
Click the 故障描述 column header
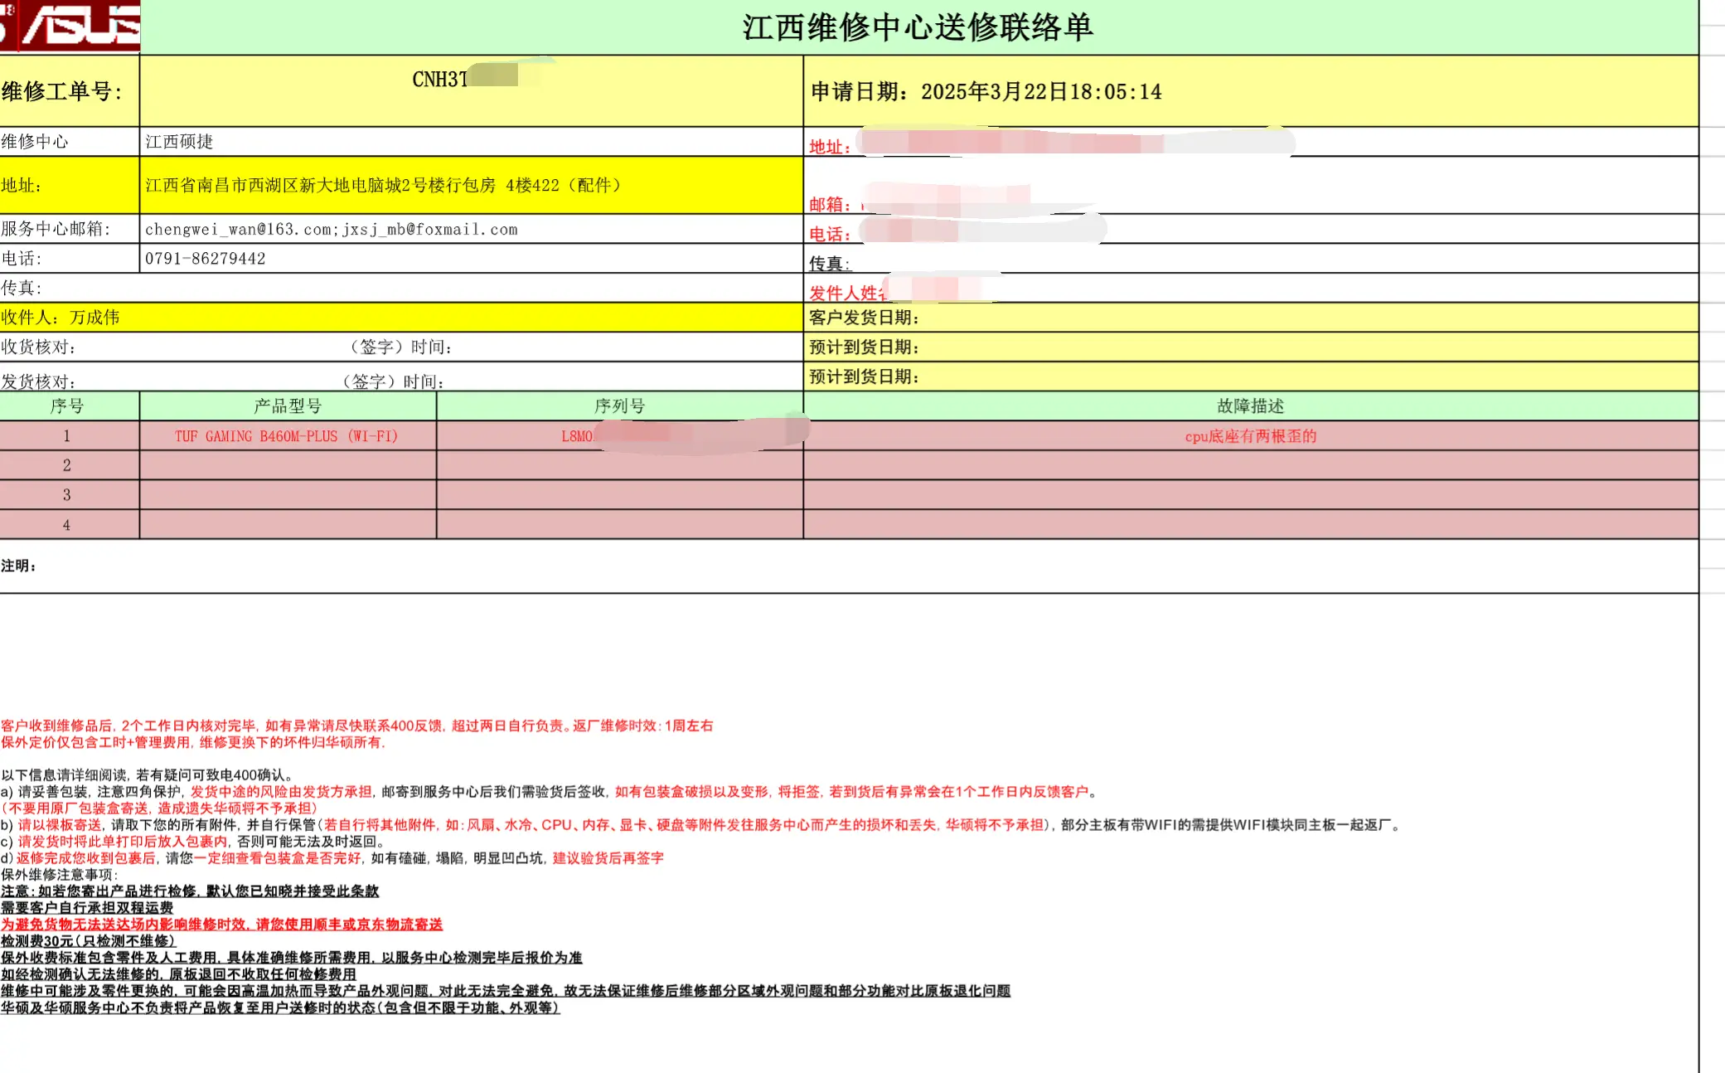pos(1251,406)
